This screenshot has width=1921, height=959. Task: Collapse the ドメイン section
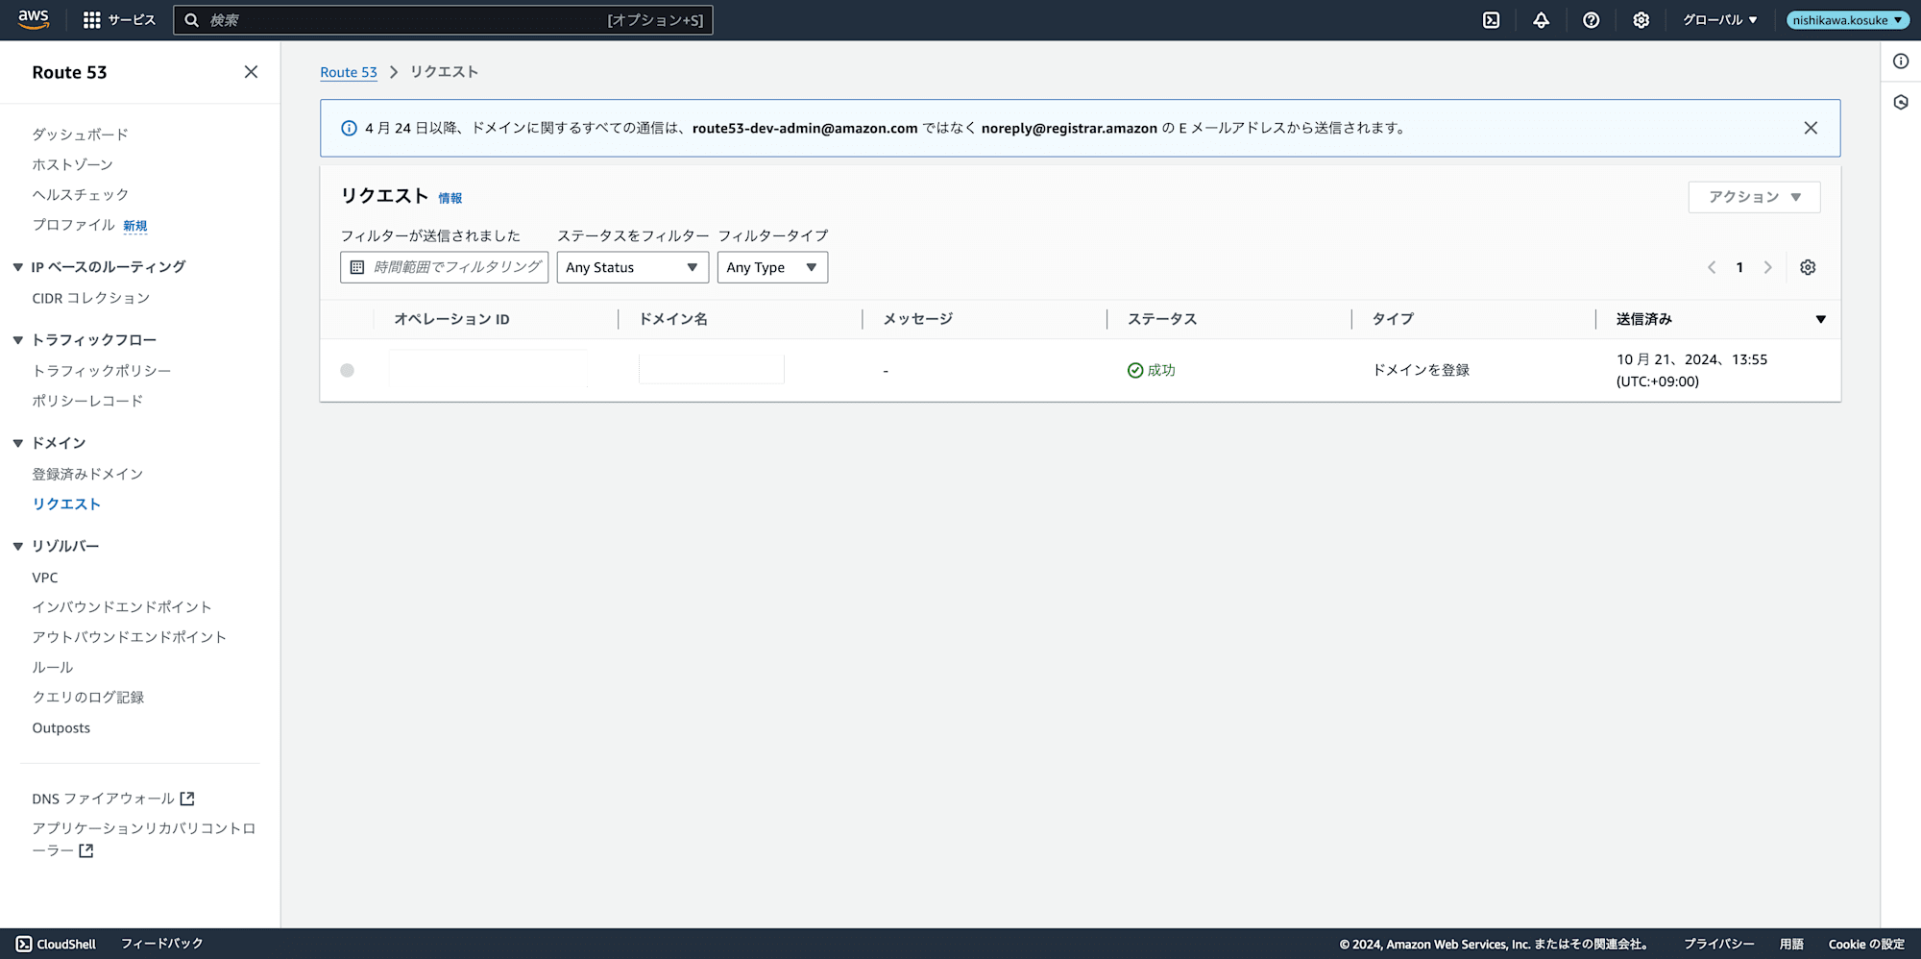click(x=17, y=443)
